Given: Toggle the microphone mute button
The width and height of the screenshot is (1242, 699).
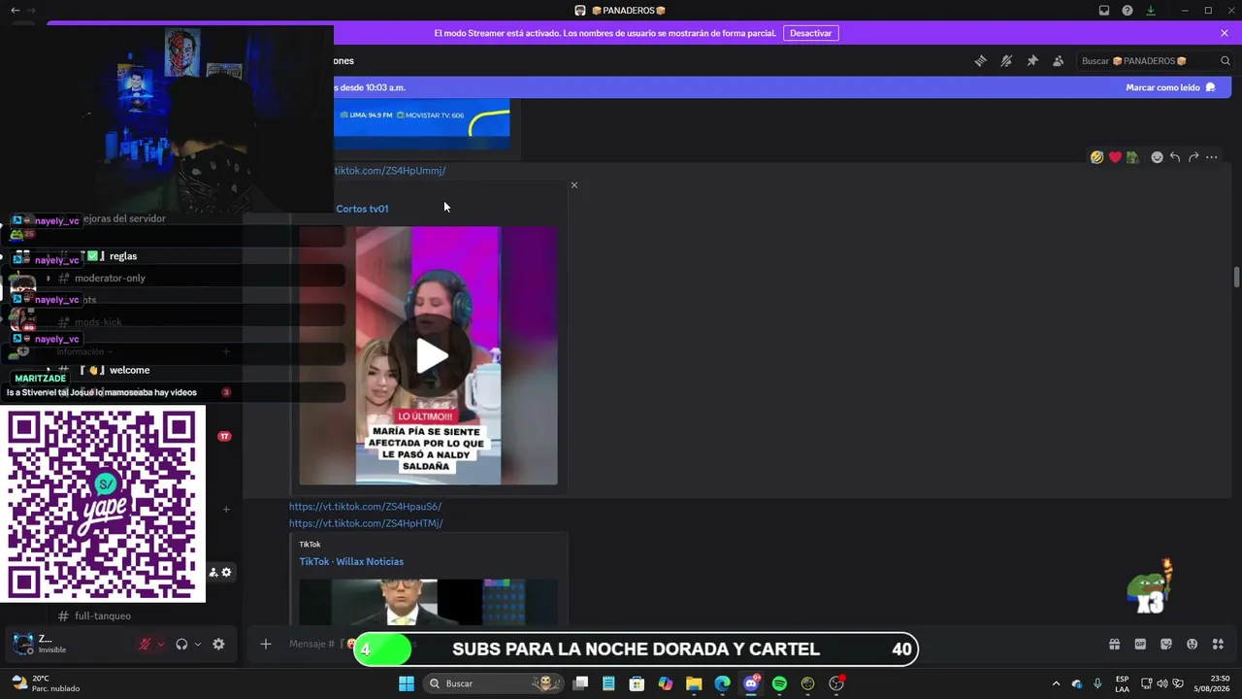Looking at the screenshot, I should 145,644.
